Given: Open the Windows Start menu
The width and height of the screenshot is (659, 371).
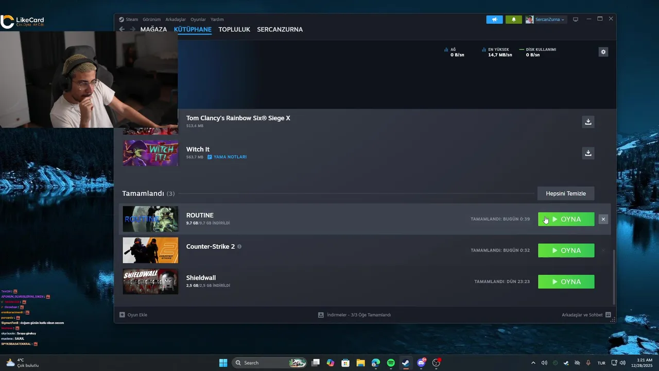Looking at the screenshot, I should [223, 363].
